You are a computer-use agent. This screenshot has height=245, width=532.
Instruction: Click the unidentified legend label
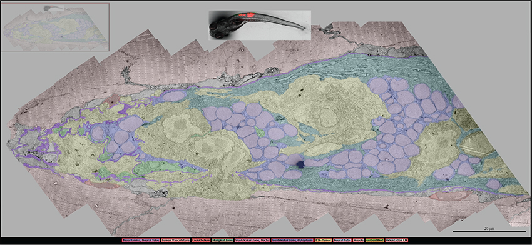click(374, 240)
